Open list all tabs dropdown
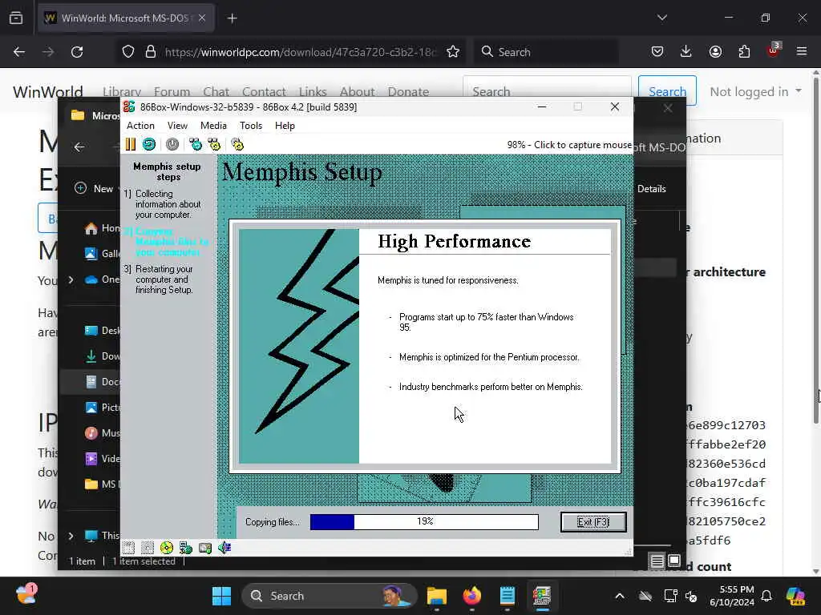 (661, 18)
